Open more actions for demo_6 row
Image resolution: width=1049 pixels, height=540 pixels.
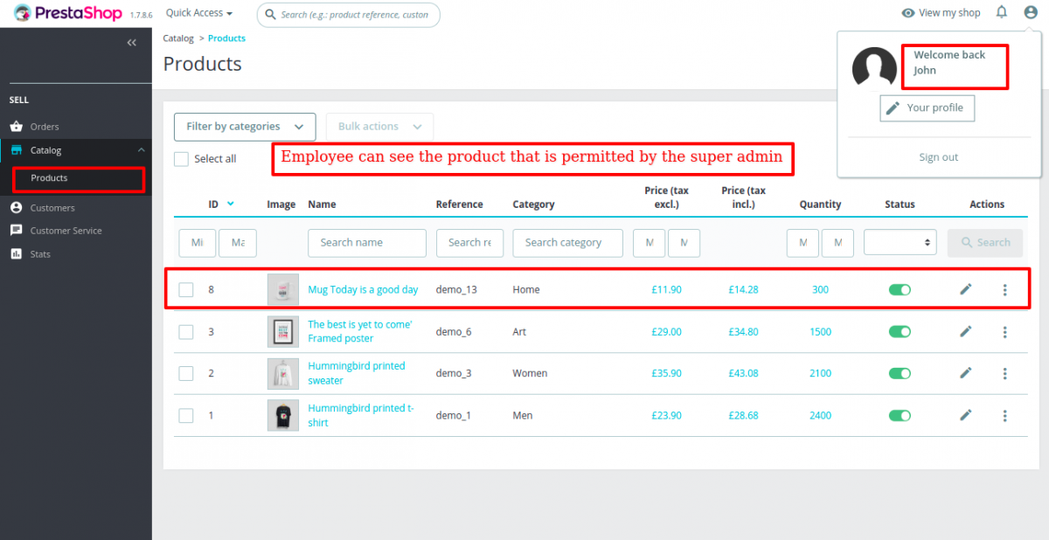pos(1005,331)
